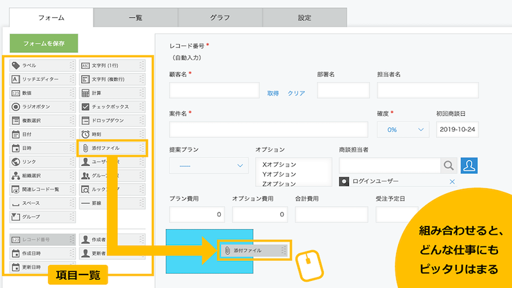Screen dimensions: 512x288
Task: Click the blue user picker icon
Action: 470,166
